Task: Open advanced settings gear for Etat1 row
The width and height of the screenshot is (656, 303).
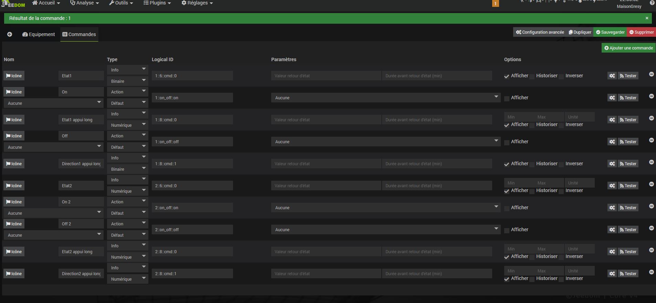Action: [612, 76]
